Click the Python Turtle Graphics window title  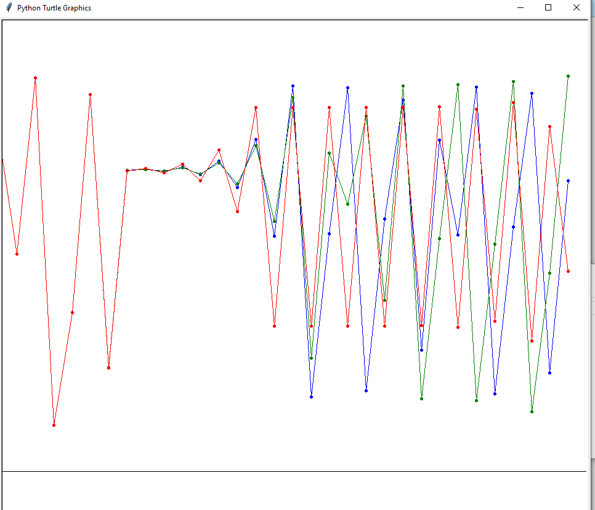tap(54, 8)
